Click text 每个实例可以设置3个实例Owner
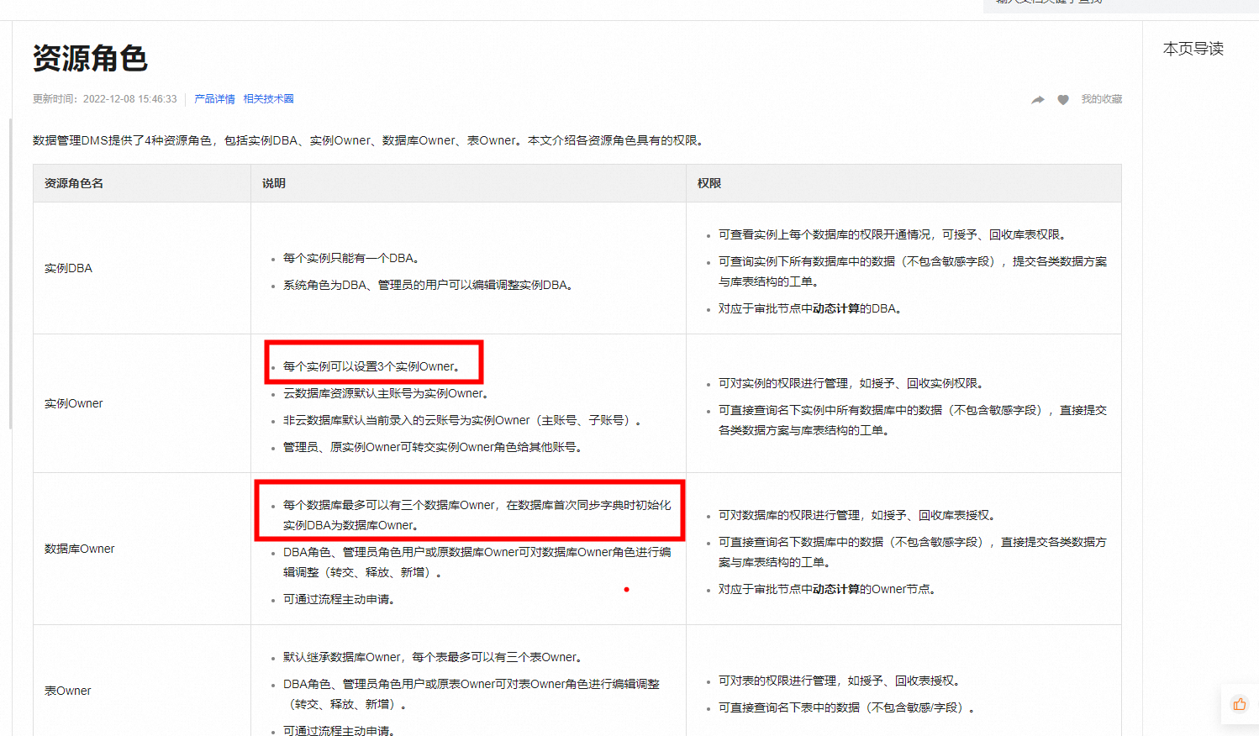The height and width of the screenshot is (736, 1259). click(x=371, y=366)
